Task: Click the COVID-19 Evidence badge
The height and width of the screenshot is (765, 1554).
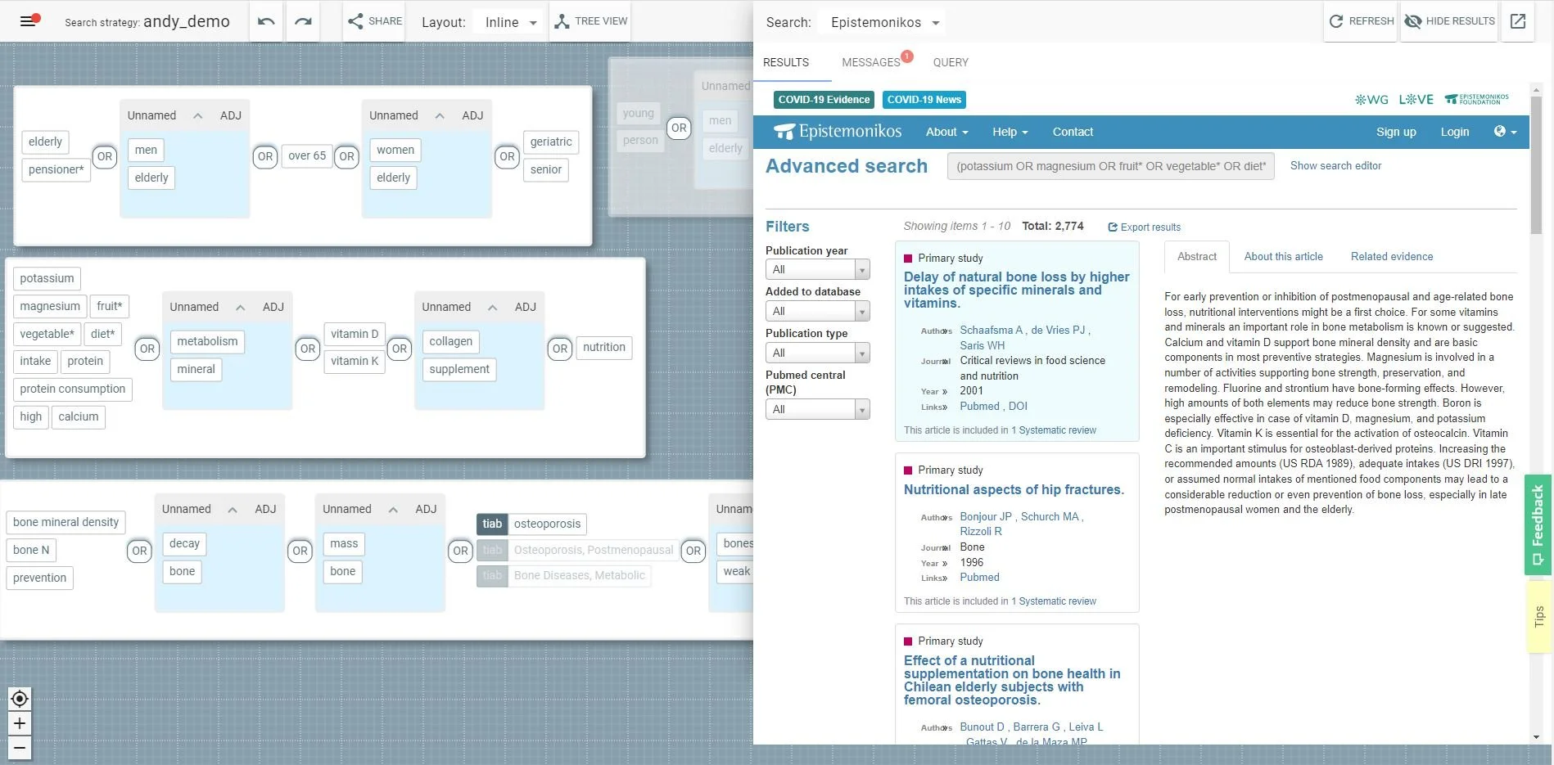Action: [824, 100]
